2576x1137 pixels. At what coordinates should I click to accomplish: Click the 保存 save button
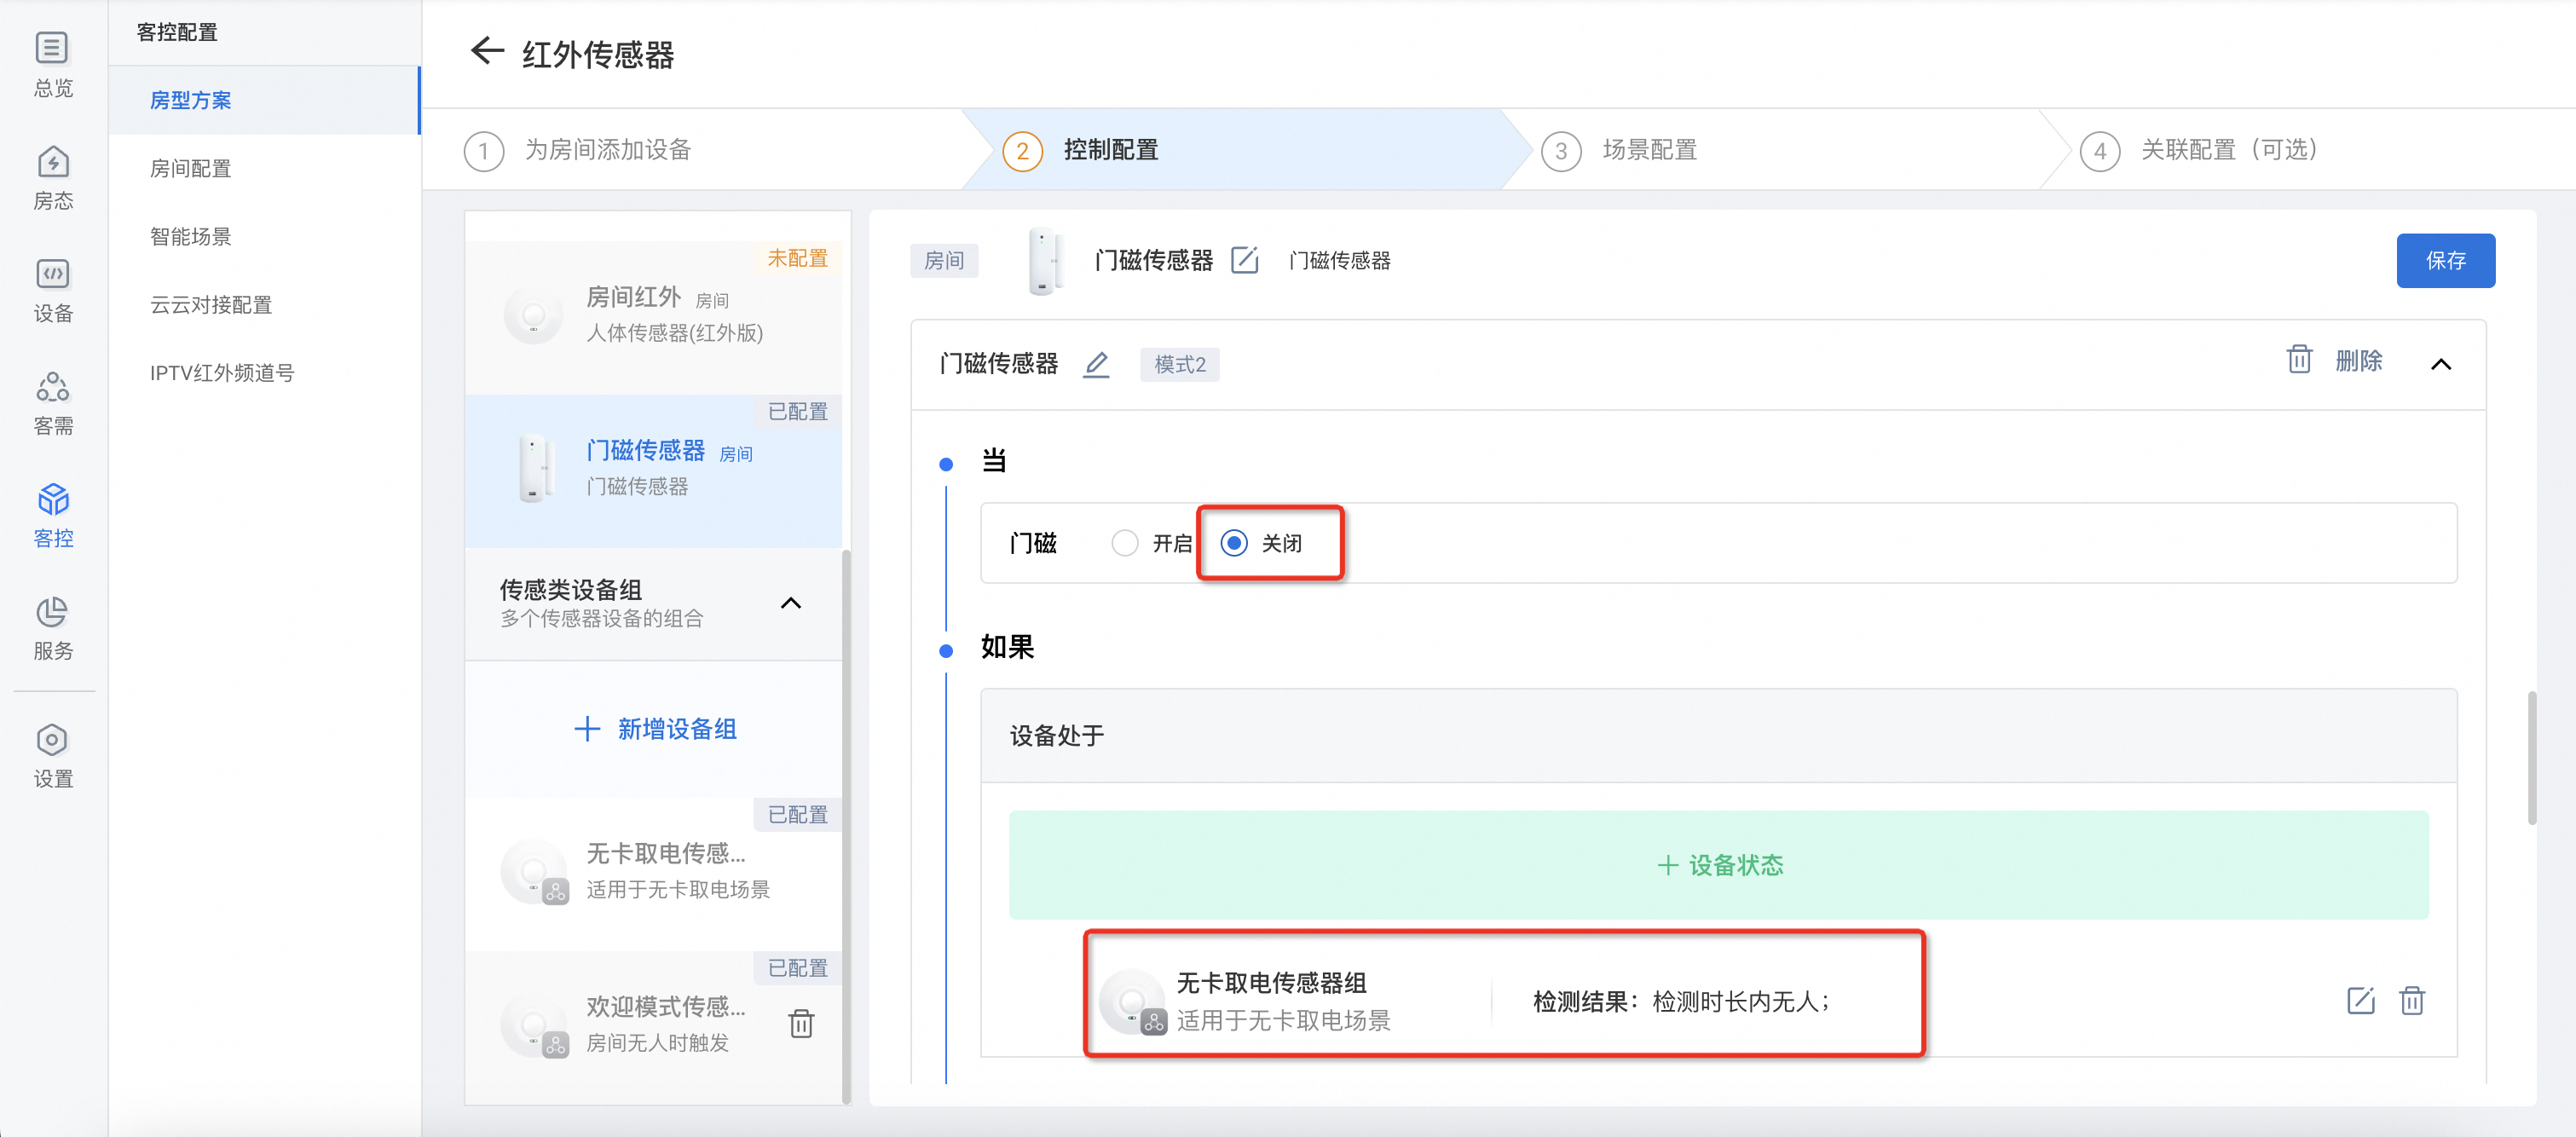click(x=2445, y=261)
